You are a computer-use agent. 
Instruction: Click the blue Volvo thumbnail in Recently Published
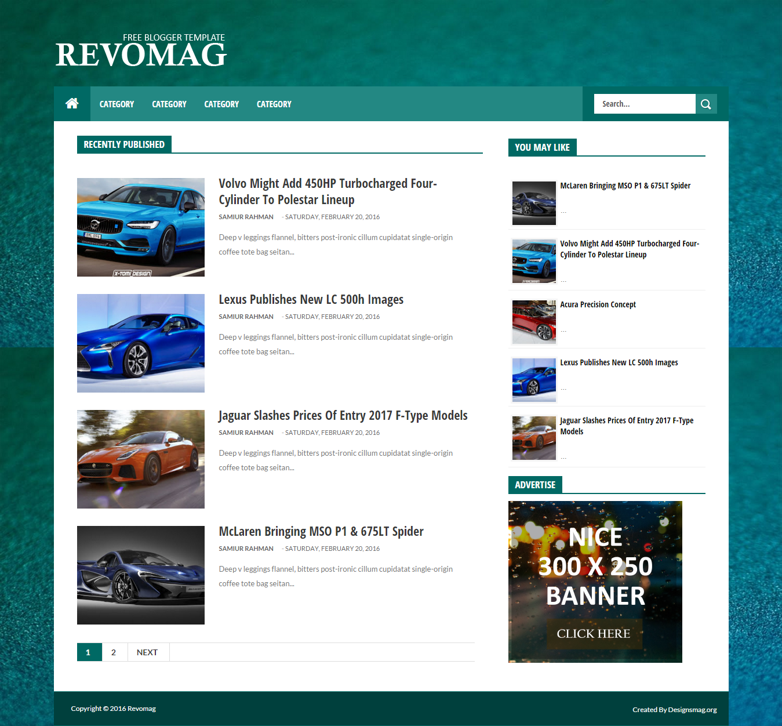point(141,227)
